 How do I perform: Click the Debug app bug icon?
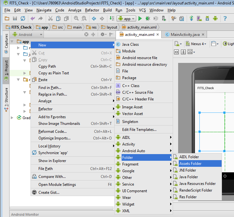pyautogui.click(x=147, y=19)
